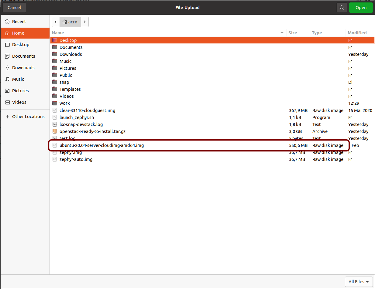Select ubuntu-20.04-server-cloudimg-amd64.img file name

(101, 145)
